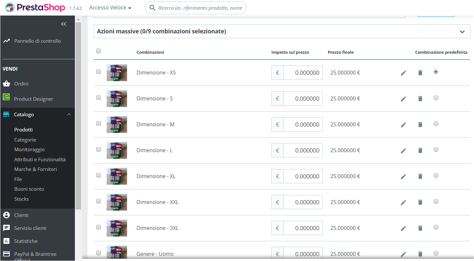Check the Dimensione - XXL row checkbox
The height and width of the screenshot is (261, 474).
(x=99, y=201)
